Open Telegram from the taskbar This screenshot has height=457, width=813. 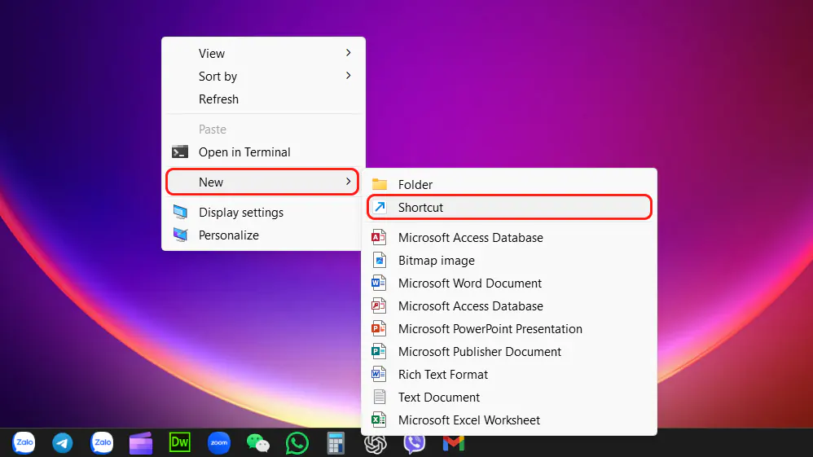(x=63, y=443)
